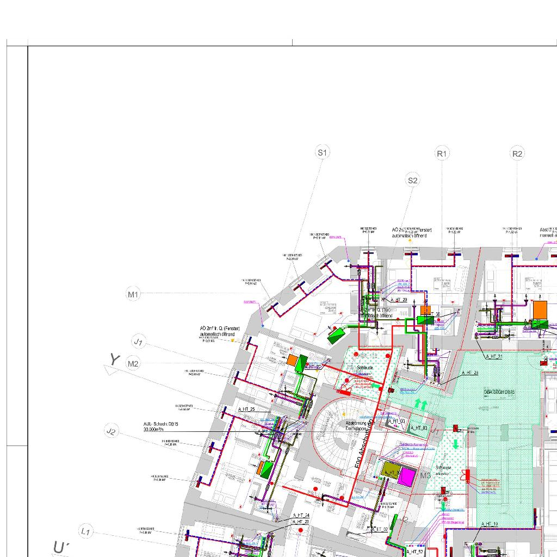Click the M1 grid axis marker

point(133,294)
